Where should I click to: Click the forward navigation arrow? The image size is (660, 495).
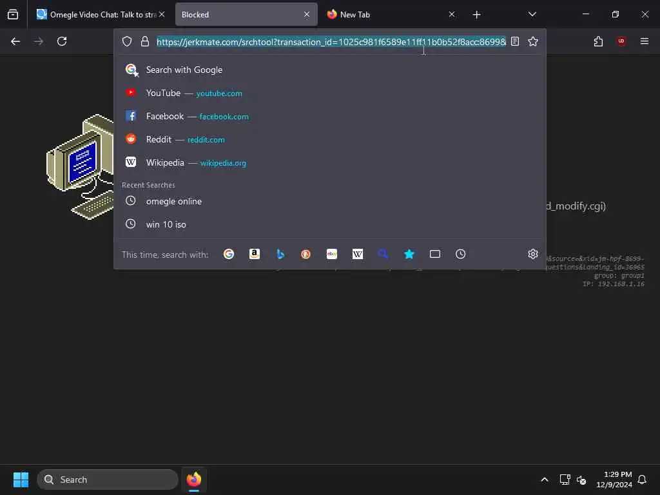[x=38, y=41]
